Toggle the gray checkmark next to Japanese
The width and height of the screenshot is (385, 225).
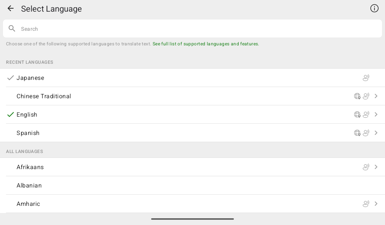pyautogui.click(x=10, y=78)
